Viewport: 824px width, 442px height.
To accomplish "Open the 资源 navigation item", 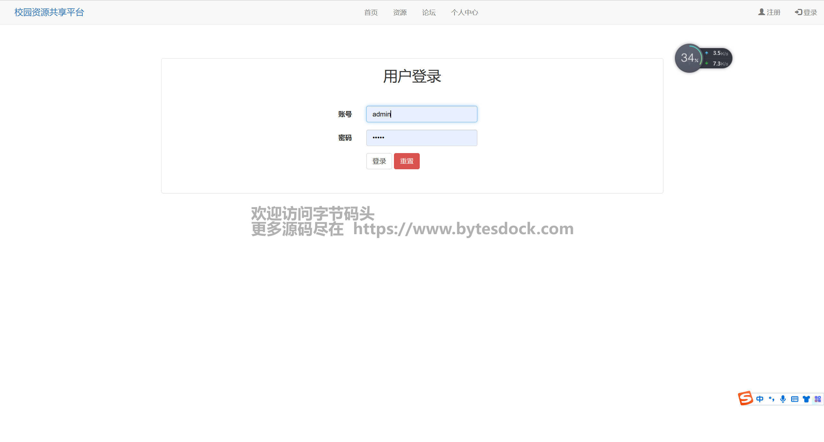I will (x=400, y=13).
